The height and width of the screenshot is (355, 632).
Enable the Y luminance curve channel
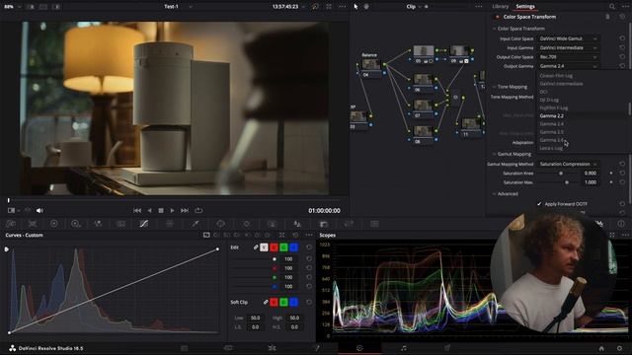(264, 248)
